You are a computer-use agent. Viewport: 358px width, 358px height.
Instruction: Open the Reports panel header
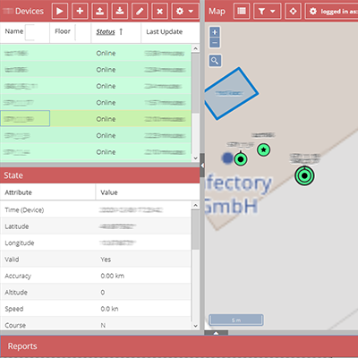(x=179, y=346)
